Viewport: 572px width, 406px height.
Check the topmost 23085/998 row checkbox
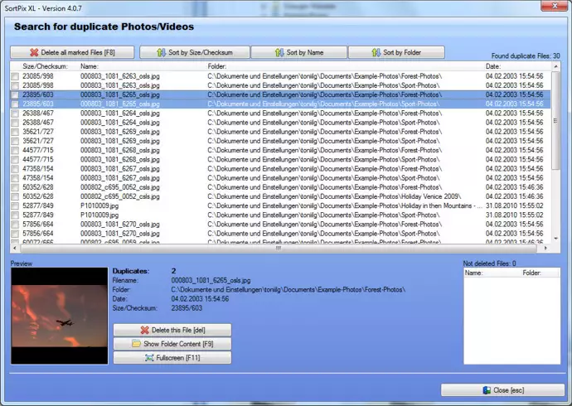(15, 76)
